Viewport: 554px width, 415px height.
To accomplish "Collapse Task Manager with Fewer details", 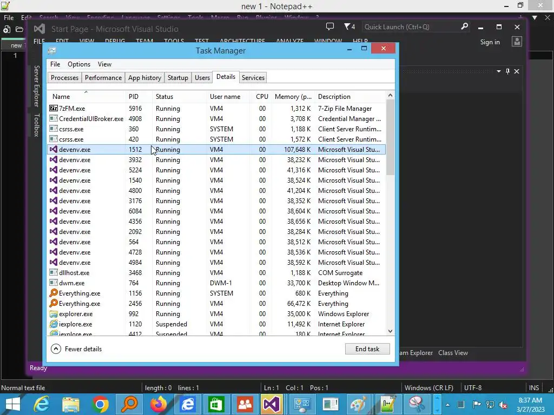I will (76, 349).
